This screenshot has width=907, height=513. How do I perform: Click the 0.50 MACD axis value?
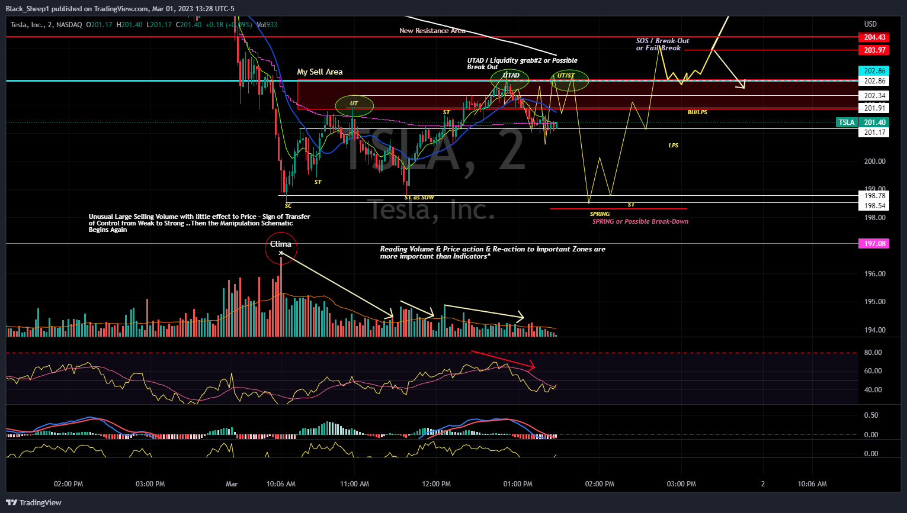click(871, 415)
